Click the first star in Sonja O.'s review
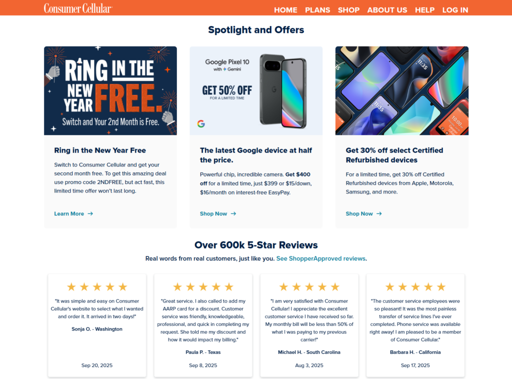Screen dimensions: 512x379 71,287
